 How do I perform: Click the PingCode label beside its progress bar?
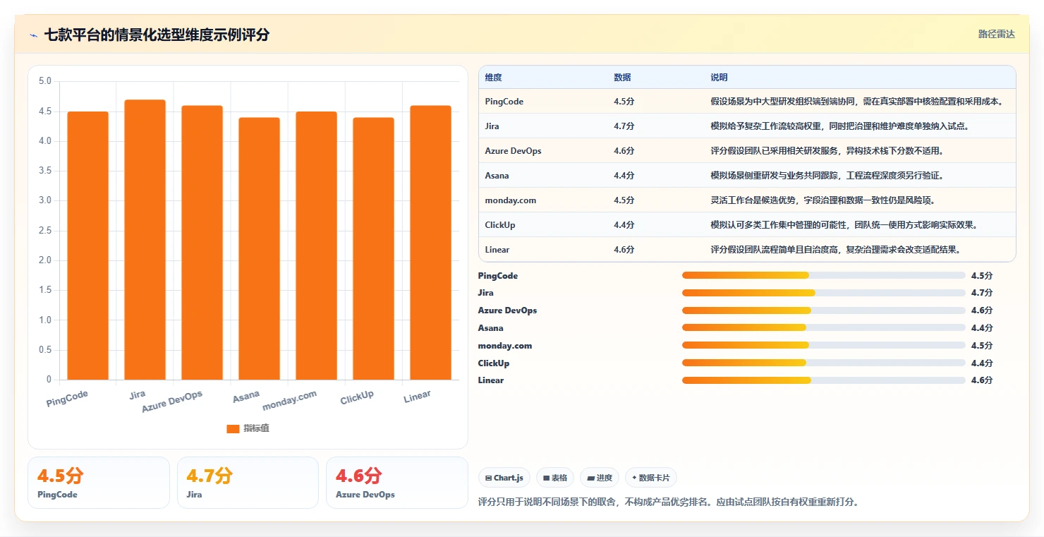pyautogui.click(x=498, y=276)
